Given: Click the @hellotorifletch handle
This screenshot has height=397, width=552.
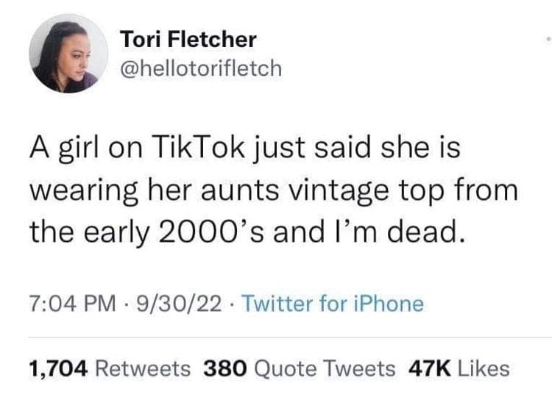Looking at the screenshot, I should click(x=200, y=68).
